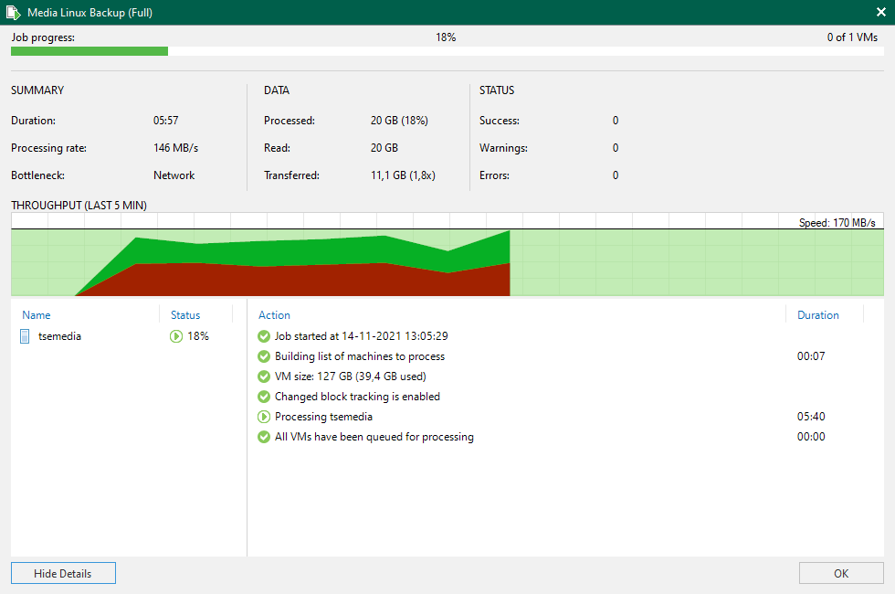Screen dimensions: 895x594
Task: Confirm the dialog with OK
Action: pyautogui.click(x=840, y=573)
